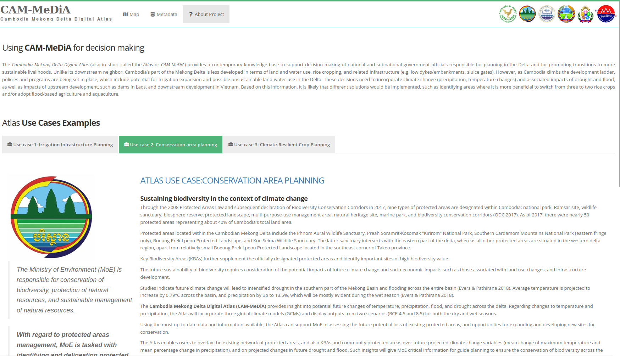Select Use case 2: Conservation area planning tab
Screen dimensions: 620x356
(171, 145)
